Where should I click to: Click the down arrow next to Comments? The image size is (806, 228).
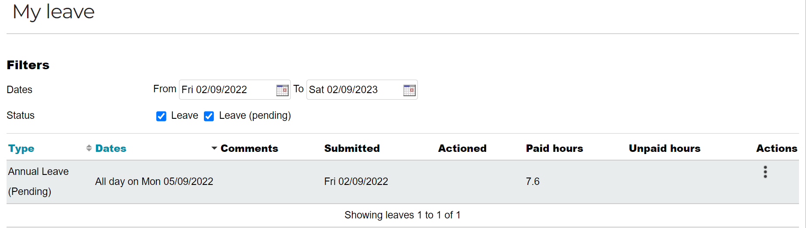[x=214, y=148]
